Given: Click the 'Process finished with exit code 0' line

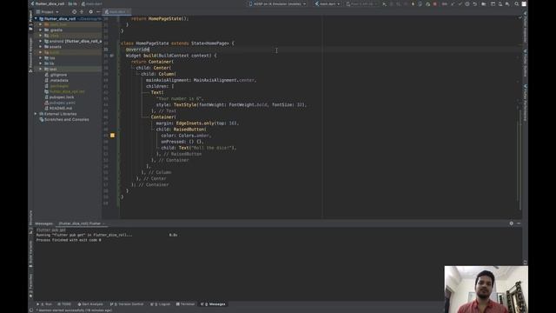Looking at the screenshot, I should click(69, 240).
